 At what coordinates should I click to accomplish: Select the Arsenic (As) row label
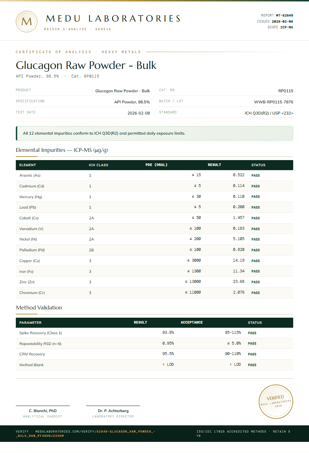point(30,176)
